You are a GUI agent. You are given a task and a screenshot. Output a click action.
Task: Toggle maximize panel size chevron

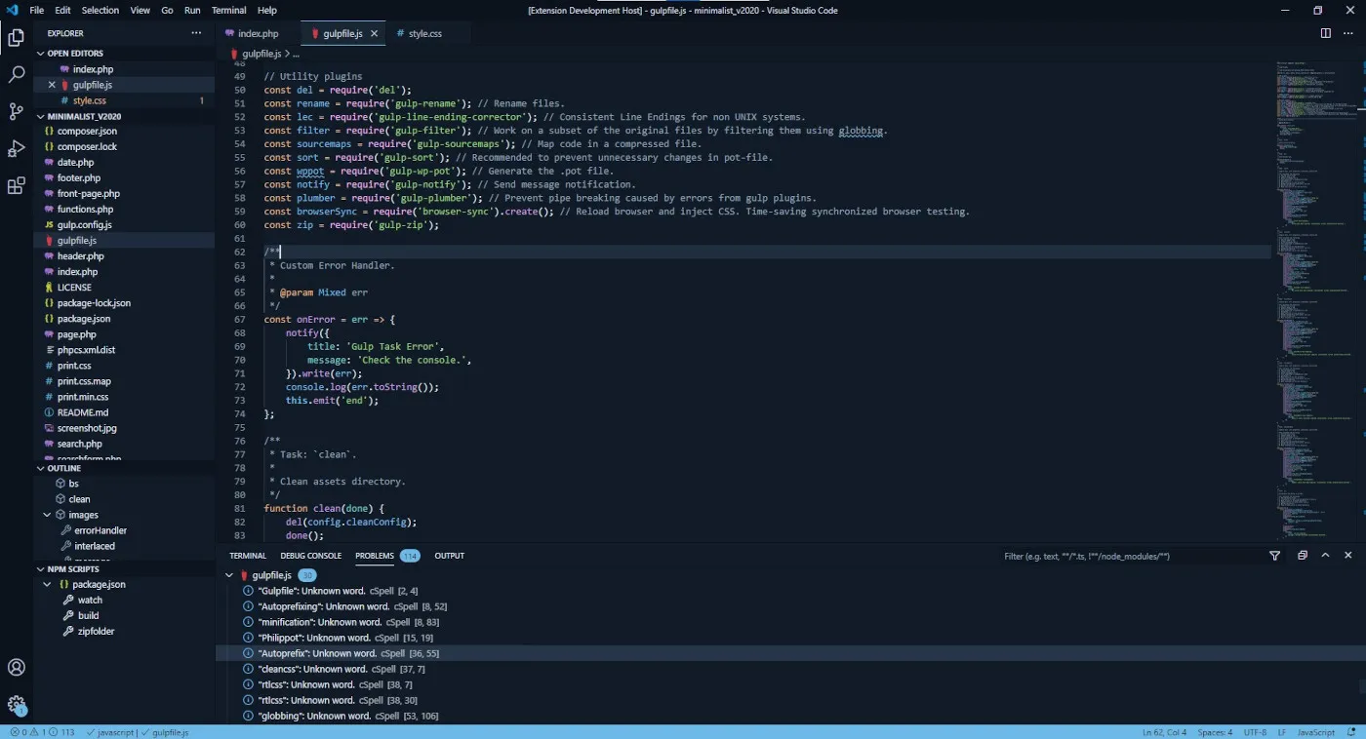click(x=1325, y=556)
